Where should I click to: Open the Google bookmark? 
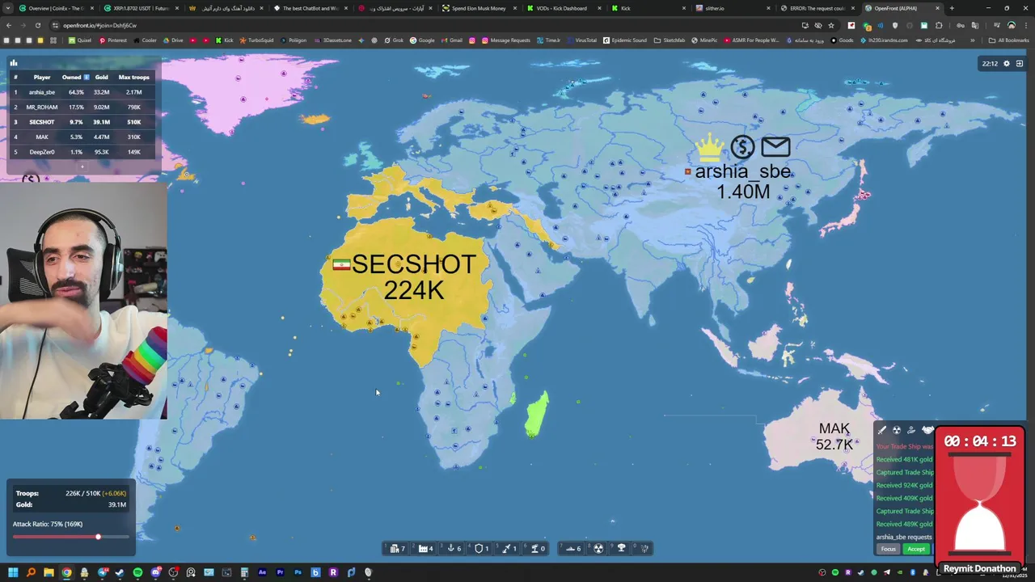pyautogui.click(x=422, y=40)
